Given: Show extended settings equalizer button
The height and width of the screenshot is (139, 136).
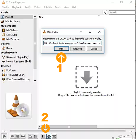Looking at the screenshot, I should [36, 136].
